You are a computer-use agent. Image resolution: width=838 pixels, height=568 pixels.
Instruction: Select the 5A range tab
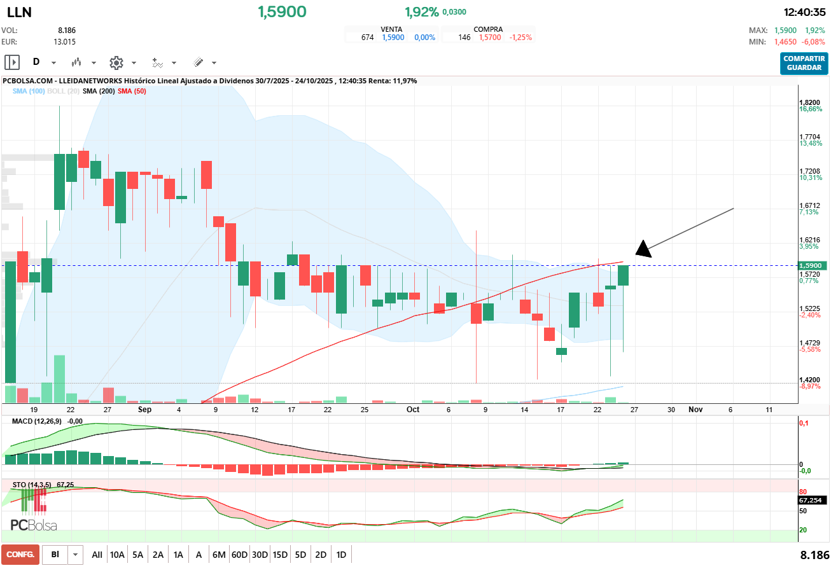coord(137,555)
